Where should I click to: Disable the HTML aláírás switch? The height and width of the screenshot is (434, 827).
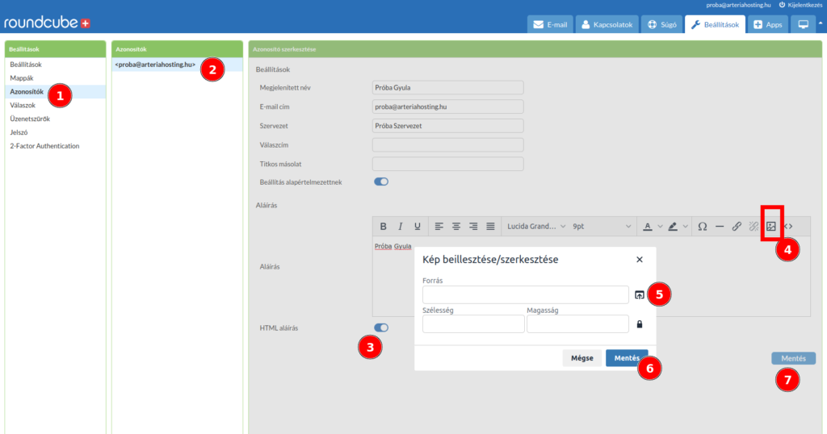(381, 328)
